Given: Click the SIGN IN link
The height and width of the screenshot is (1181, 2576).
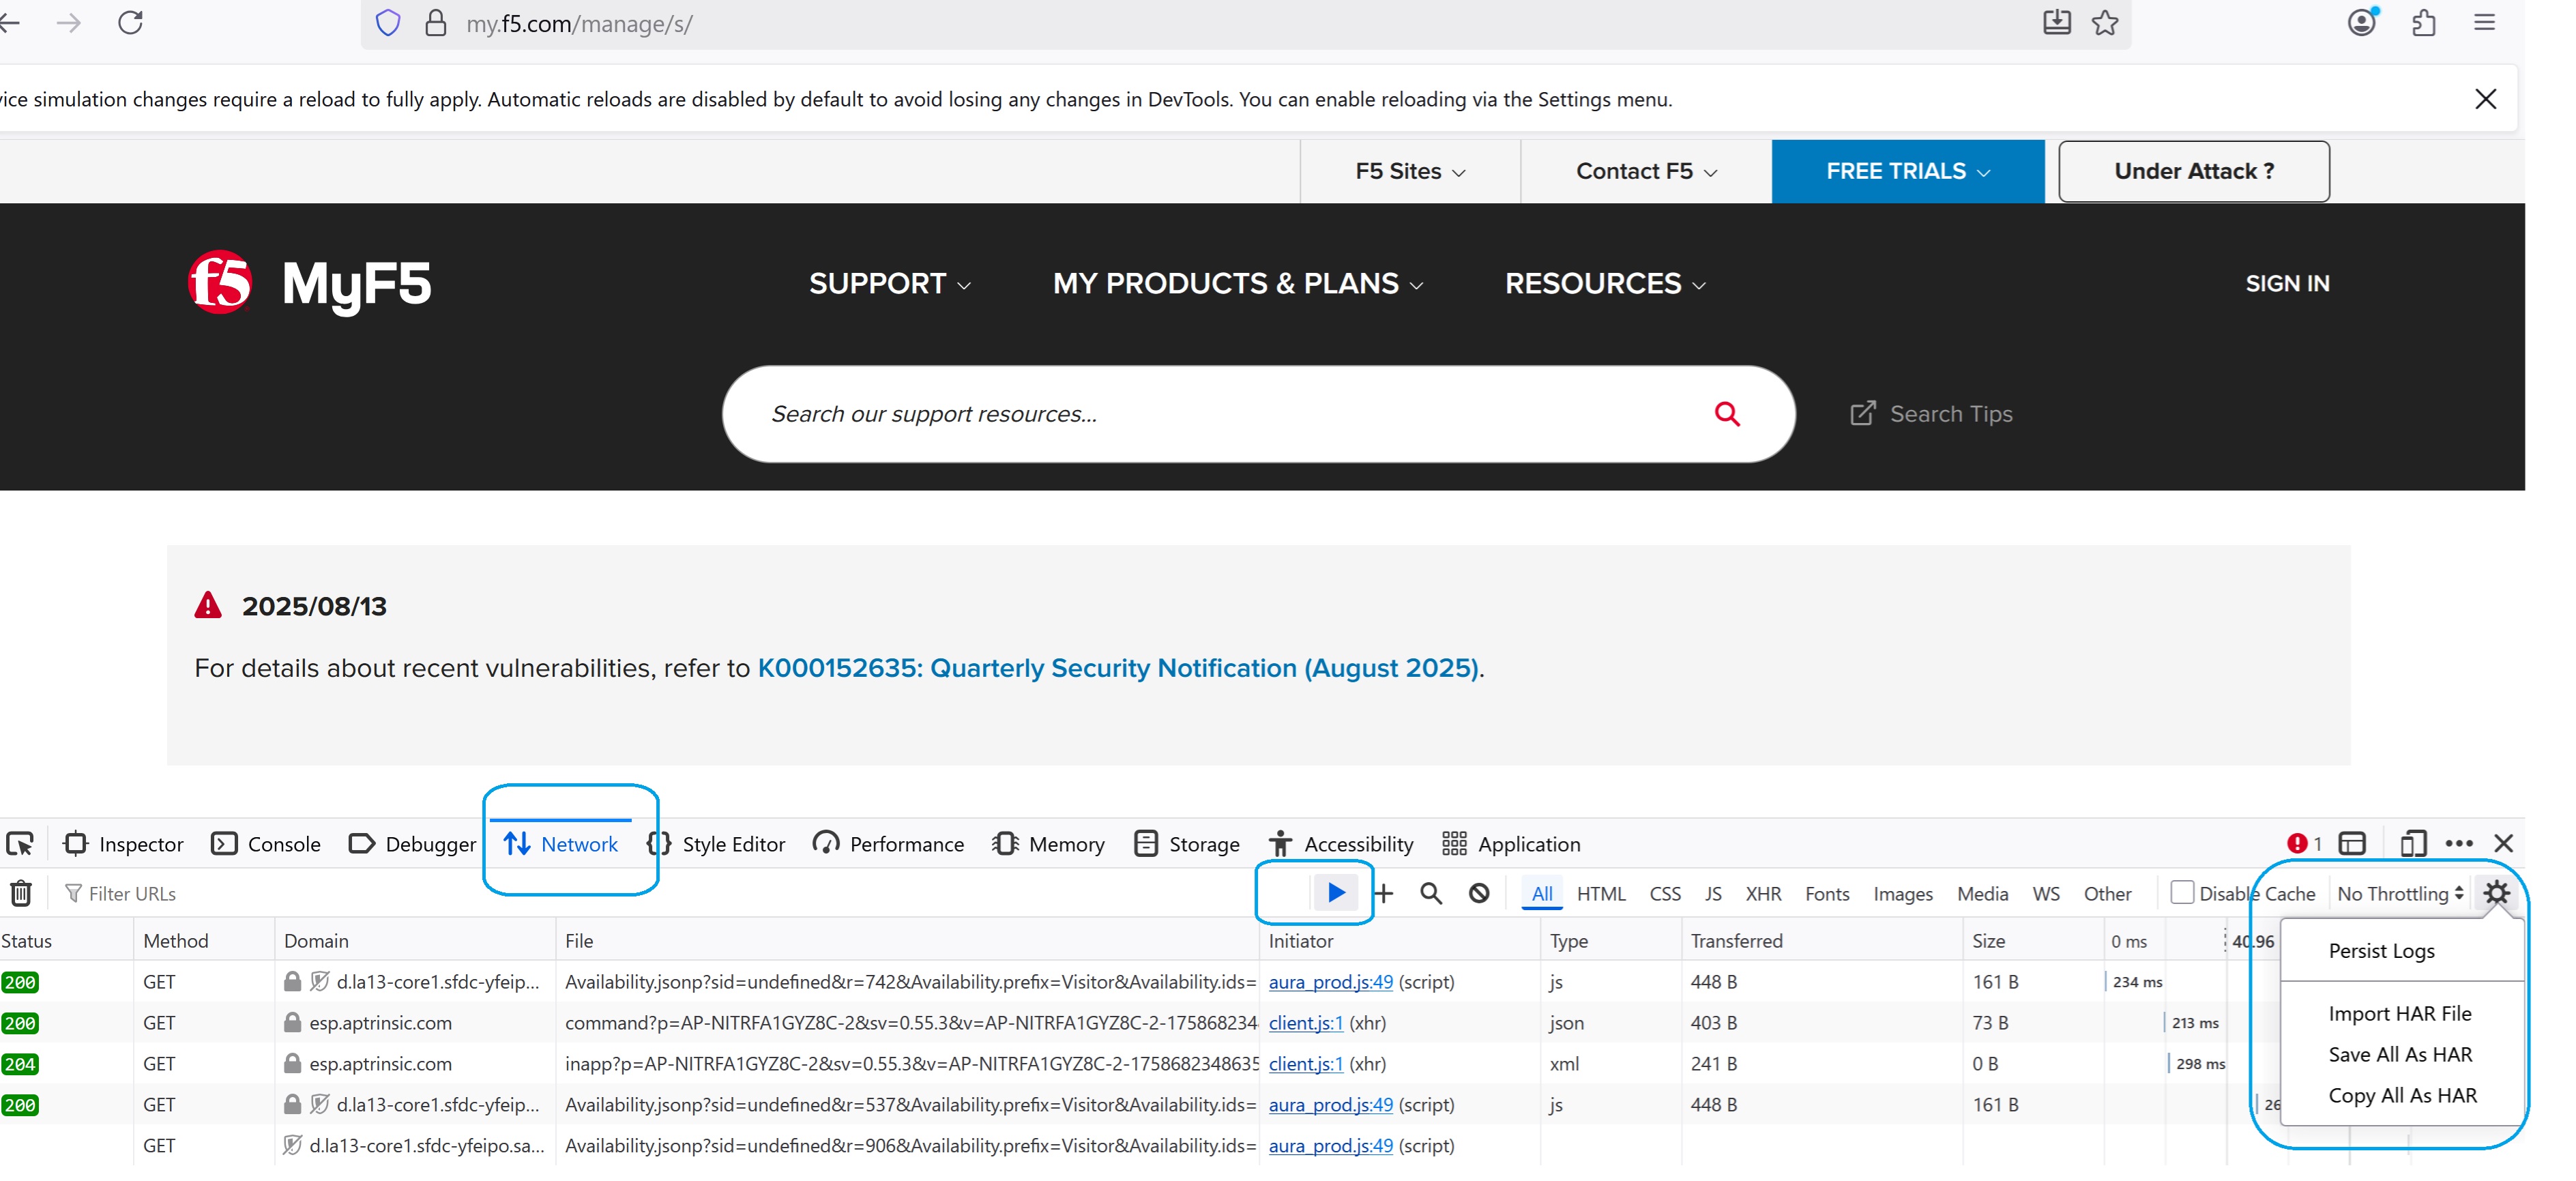Looking at the screenshot, I should [2287, 284].
